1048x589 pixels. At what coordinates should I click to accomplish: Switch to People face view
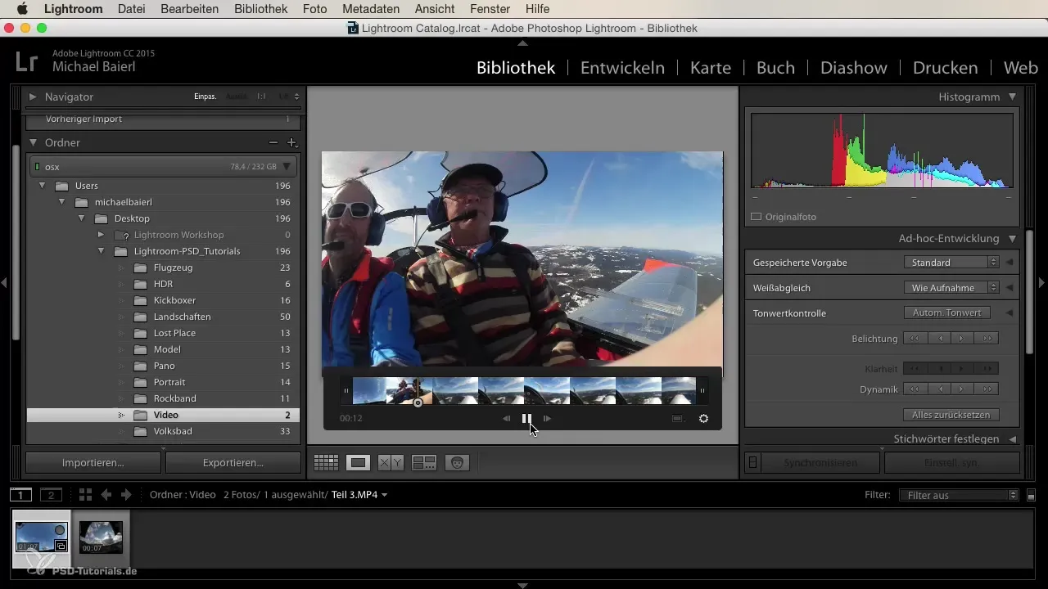[x=457, y=463]
